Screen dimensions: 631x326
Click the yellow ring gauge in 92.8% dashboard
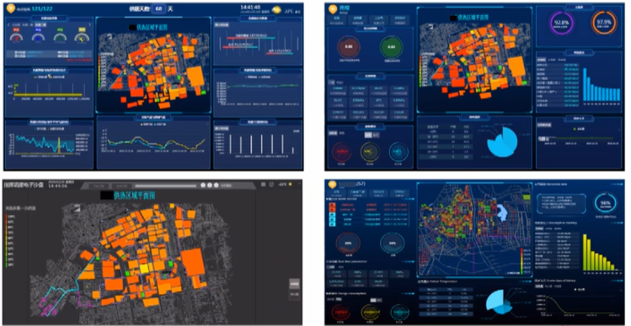coord(370,152)
